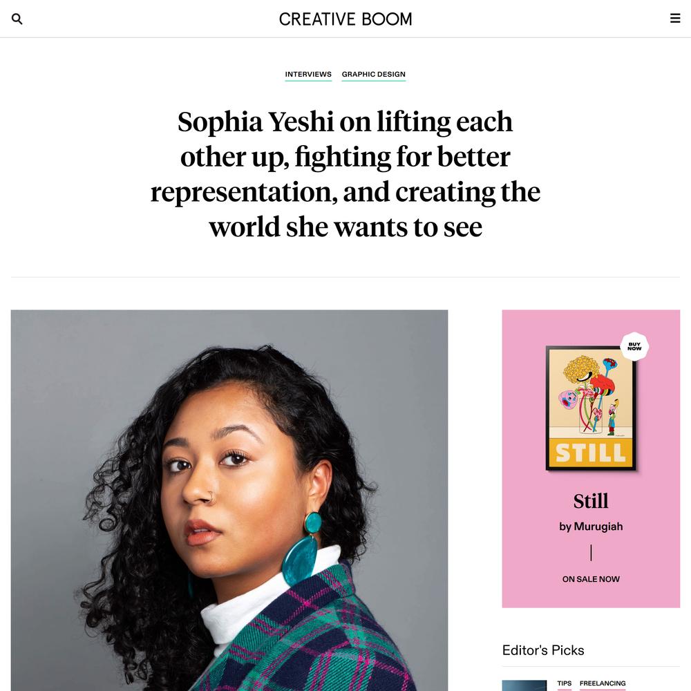Click the Creative Boom logo
Screen dimensions: 691x691
click(x=345, y=19)
